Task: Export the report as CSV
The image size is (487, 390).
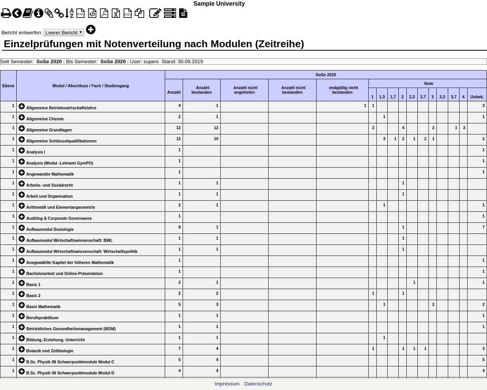Action: pos(127,14)
